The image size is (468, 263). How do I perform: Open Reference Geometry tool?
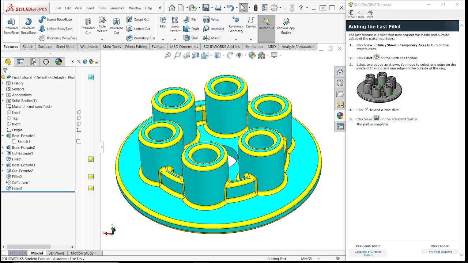click(x=236, y=25)
